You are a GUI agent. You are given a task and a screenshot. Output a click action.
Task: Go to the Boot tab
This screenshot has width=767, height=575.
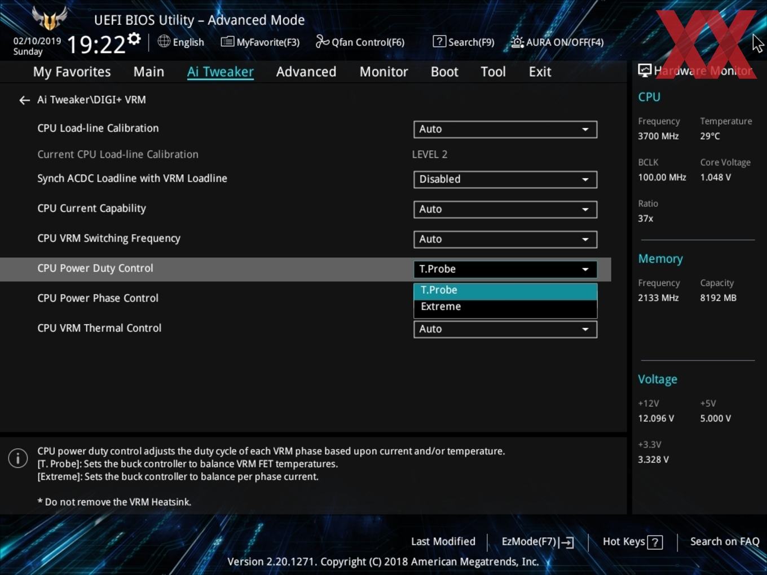444,72
